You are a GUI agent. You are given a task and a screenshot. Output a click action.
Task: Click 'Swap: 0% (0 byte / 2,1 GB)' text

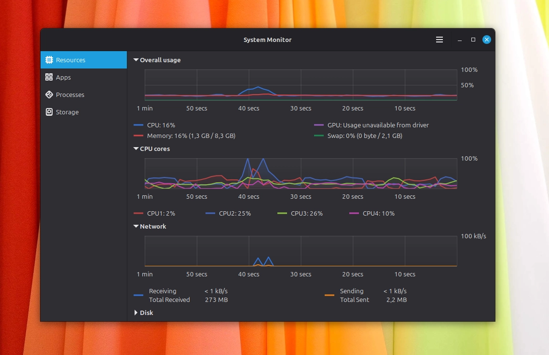(365, 136)
